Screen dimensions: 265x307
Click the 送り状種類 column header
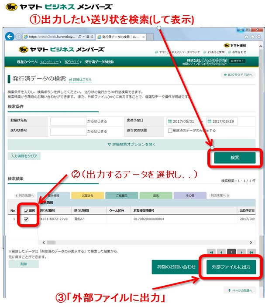[x=82, y=210]
